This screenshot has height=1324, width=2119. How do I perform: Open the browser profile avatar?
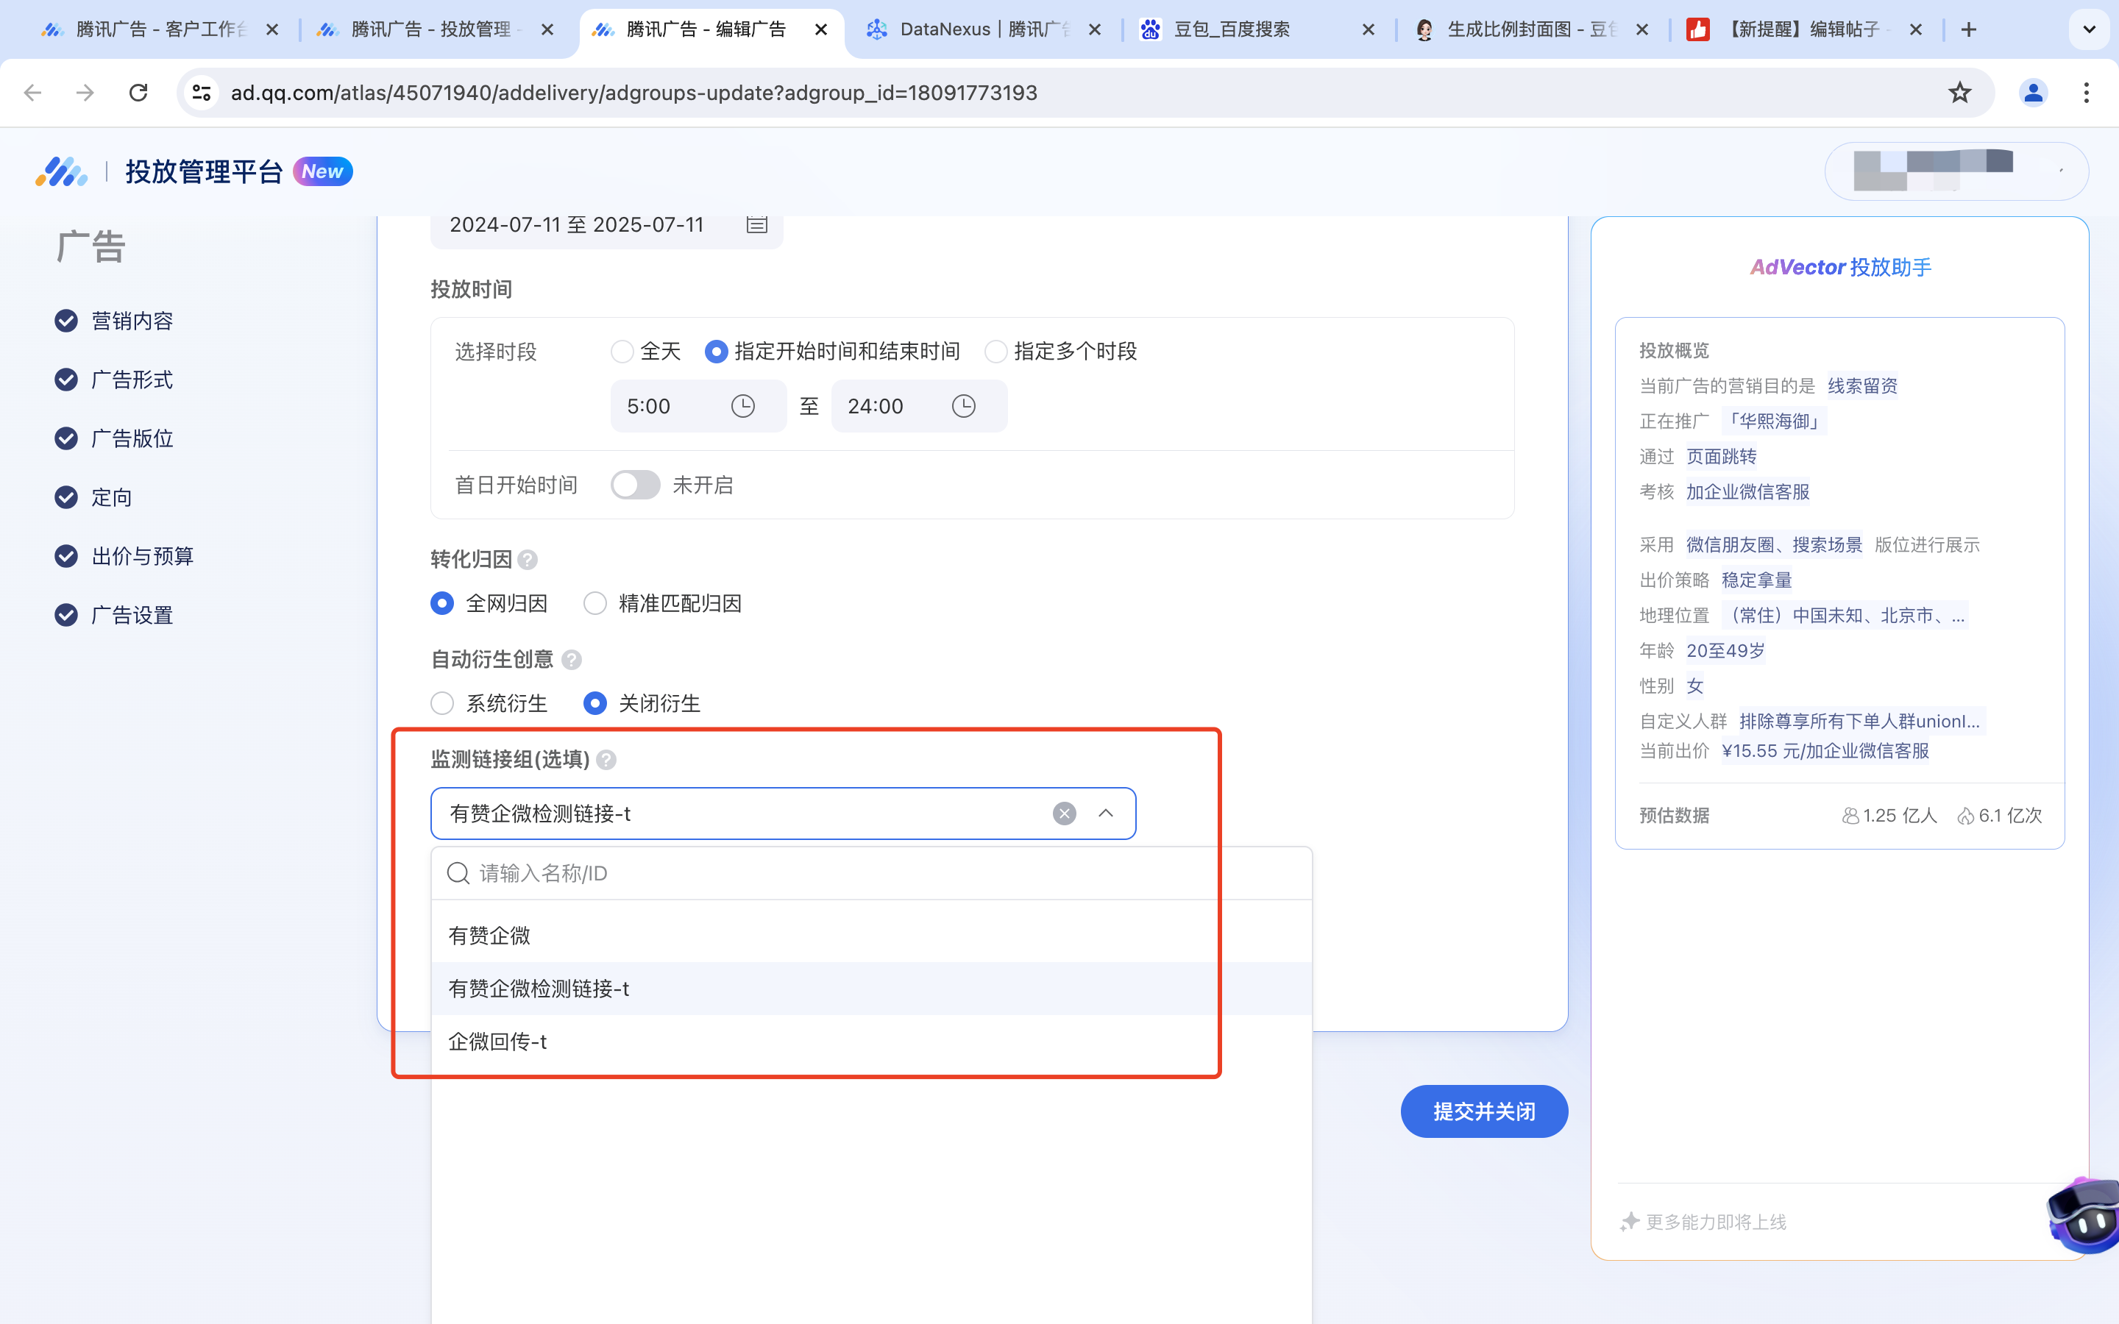pyautogui.click(x=2032, y=92)
